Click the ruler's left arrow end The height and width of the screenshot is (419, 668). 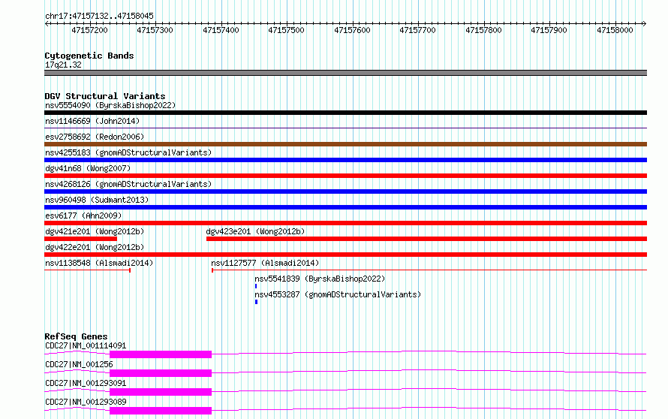click(47, 24)
